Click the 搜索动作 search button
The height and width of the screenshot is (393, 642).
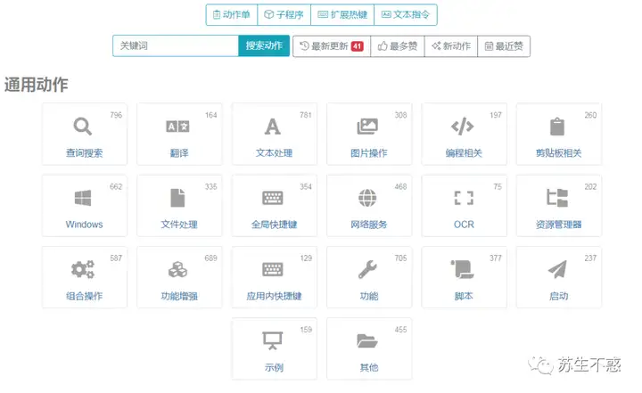click(x=264, y=45)
